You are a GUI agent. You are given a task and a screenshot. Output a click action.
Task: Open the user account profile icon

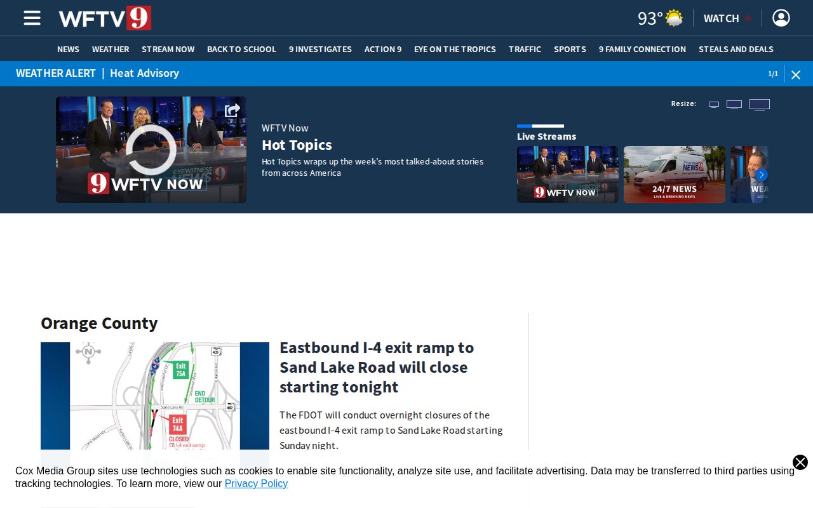(781, 18)
